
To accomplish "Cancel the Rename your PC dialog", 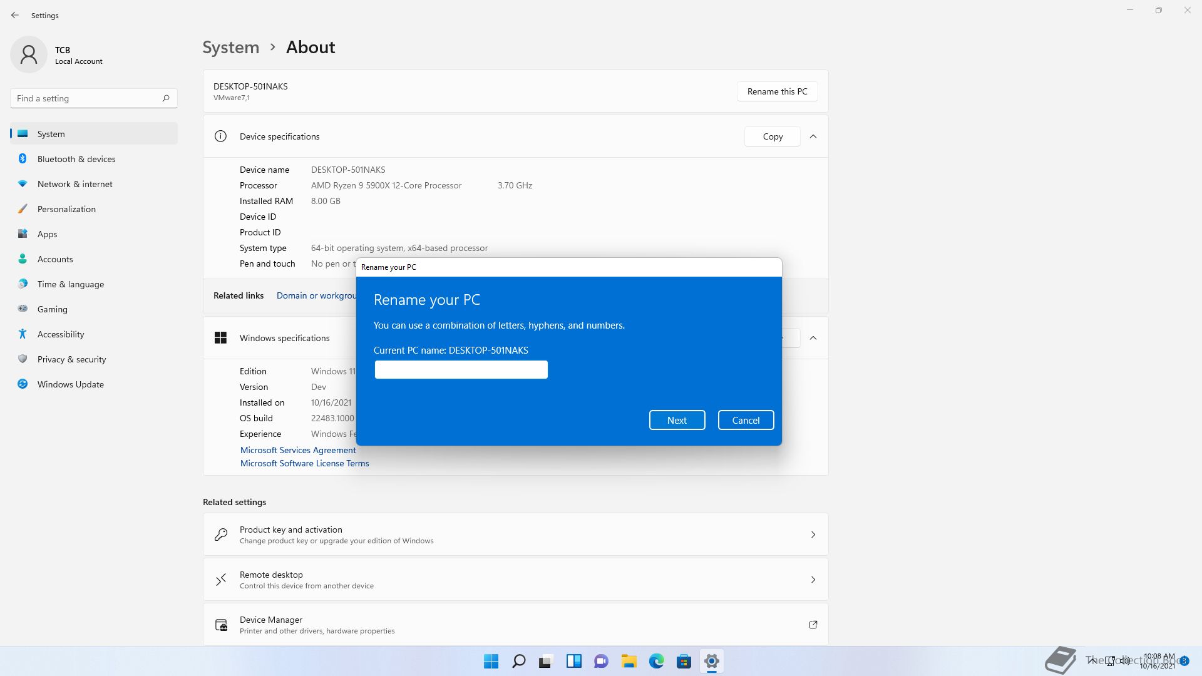I will [x=746, y=420].
